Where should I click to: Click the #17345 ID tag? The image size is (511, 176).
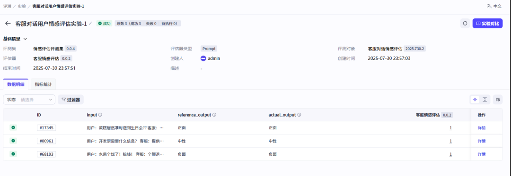(x=46, y=128)
